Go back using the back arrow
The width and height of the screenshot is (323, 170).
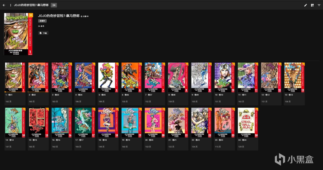tap(4, 5)
